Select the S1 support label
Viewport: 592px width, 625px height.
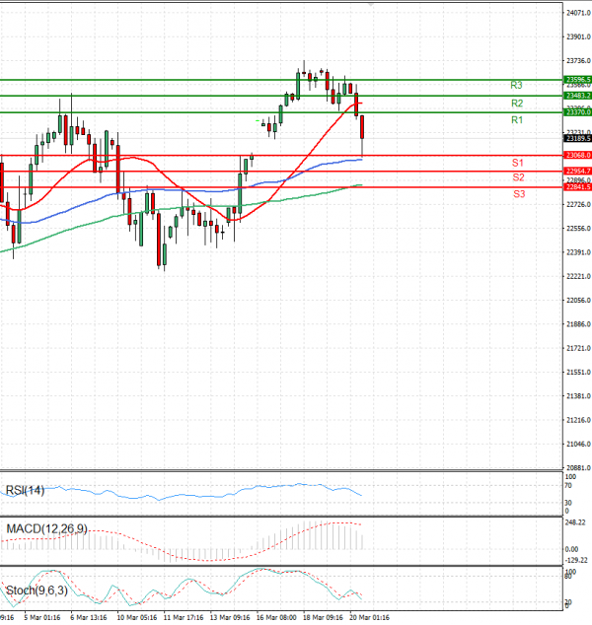pos(518,163)
